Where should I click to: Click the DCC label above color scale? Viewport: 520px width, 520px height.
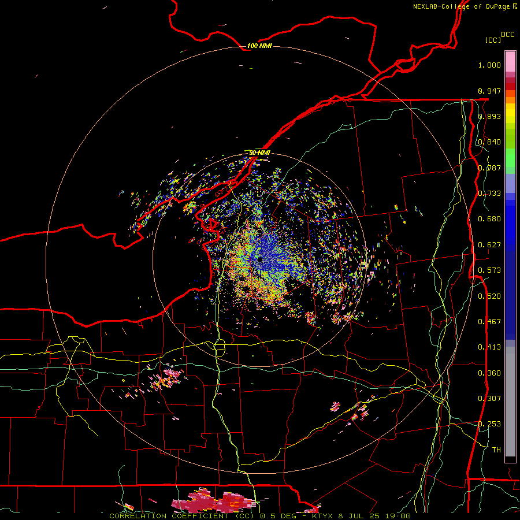(507, 35)
